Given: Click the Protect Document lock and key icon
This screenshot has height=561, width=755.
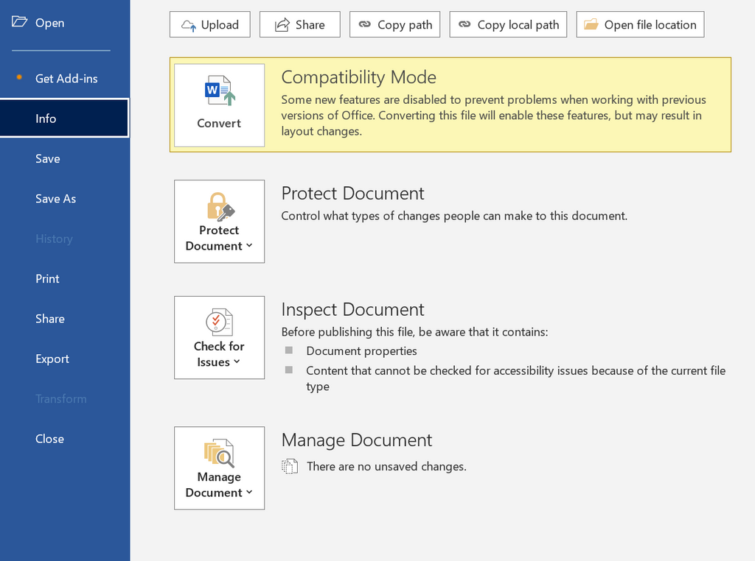Looking at the screenshot, I should tap(220, 207).
